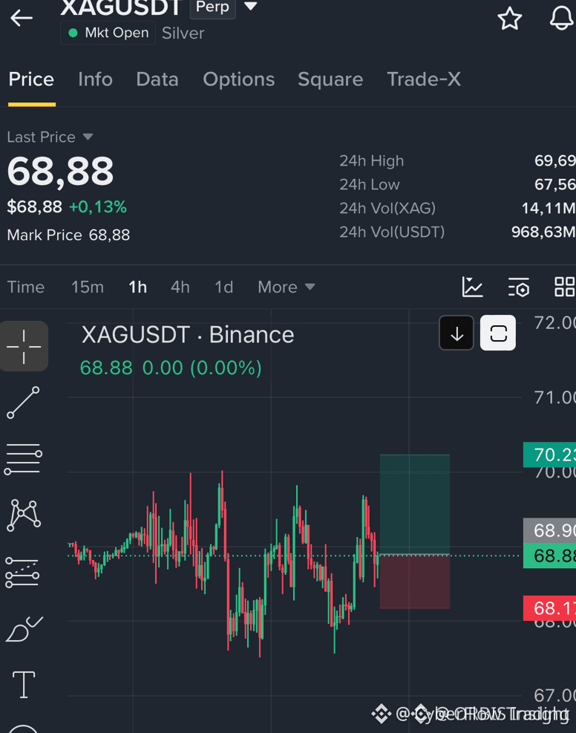Switch to the Data tab
This screenshot has width=576, height=733.
pos(157,79)
